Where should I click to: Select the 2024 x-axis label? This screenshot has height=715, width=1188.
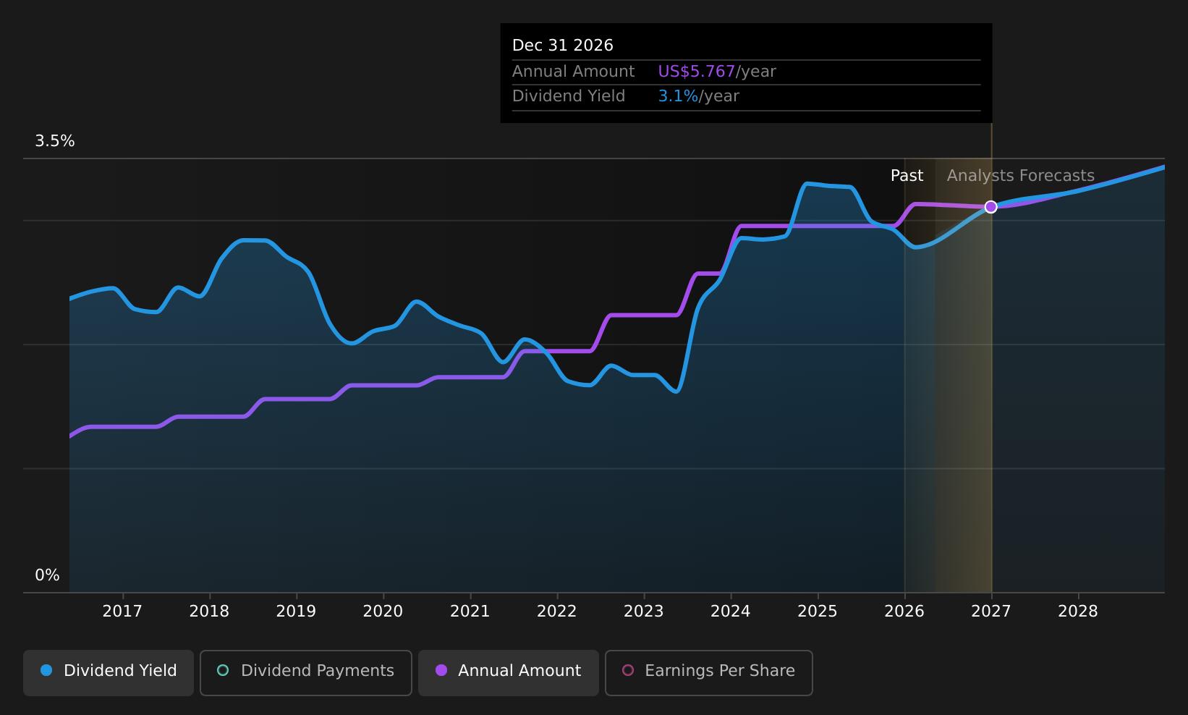click(x=730, y=612)
